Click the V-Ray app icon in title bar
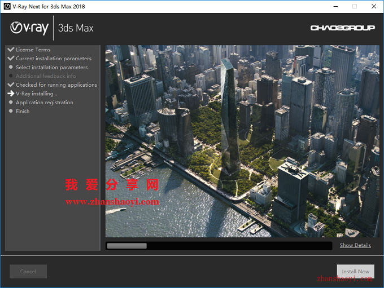This screenshot has height=288, width=384. tap(7, 6)
